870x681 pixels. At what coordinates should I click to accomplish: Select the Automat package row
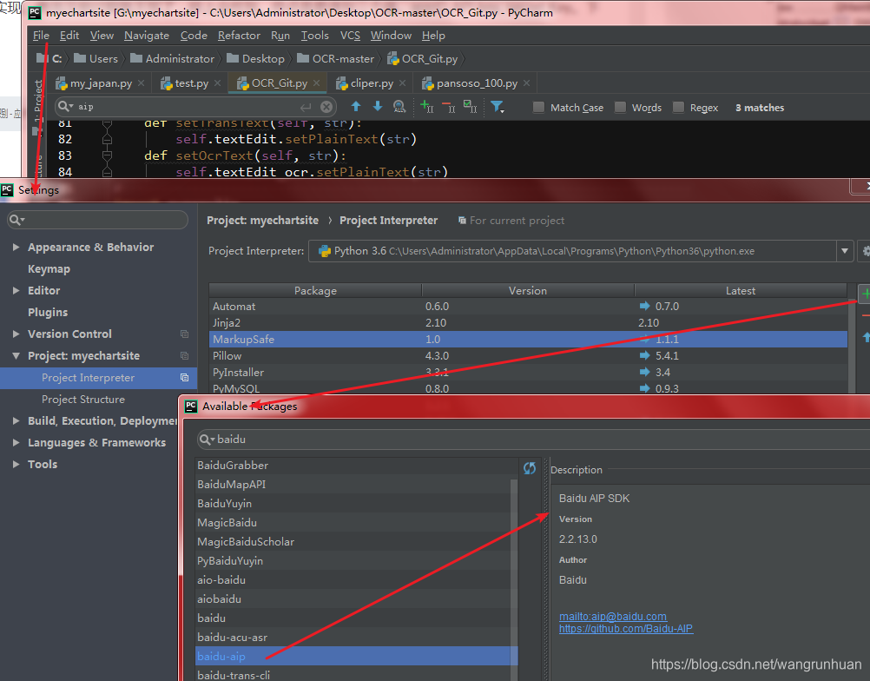click(528, 306)
